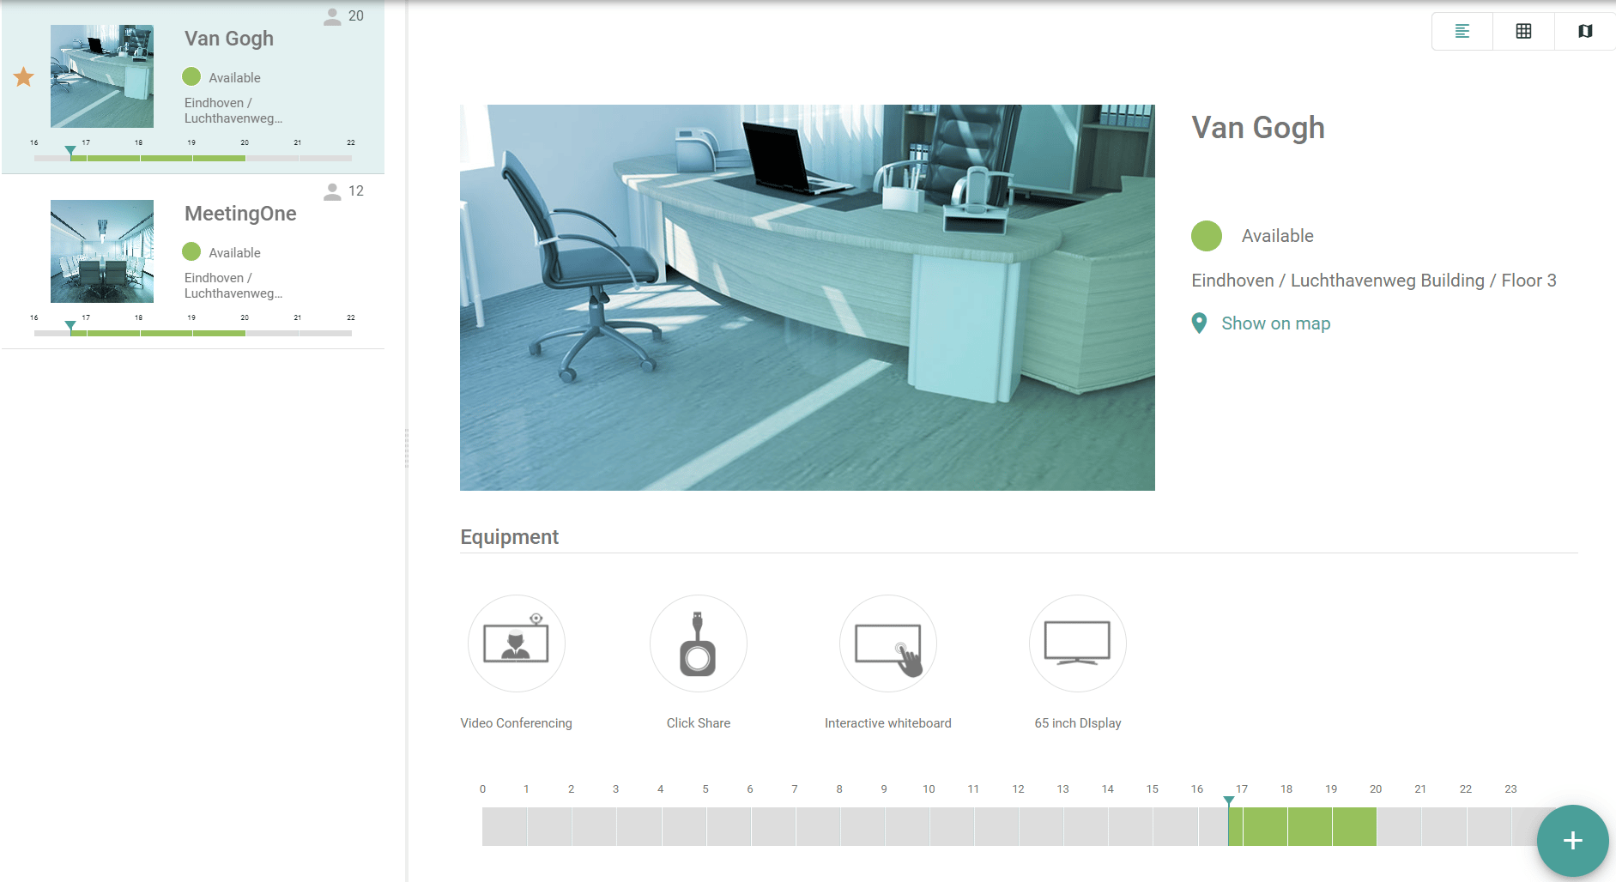Select the MeetingOne room thumbnail

102,251
